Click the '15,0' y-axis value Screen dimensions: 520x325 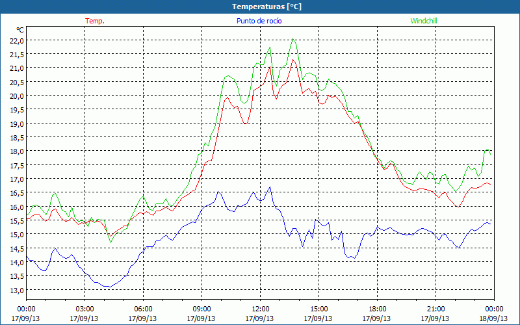pos(17,235)
